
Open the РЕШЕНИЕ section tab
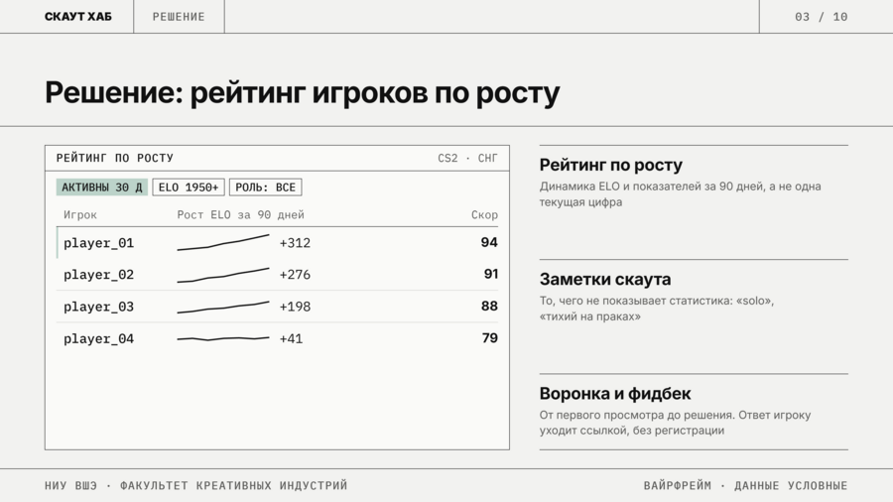(179, 17)
